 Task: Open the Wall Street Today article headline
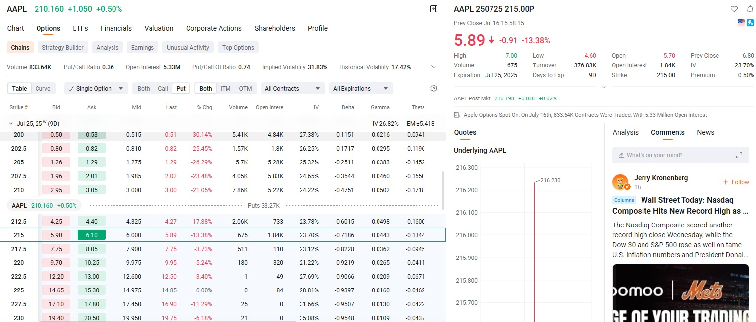(x=680, y=205)
